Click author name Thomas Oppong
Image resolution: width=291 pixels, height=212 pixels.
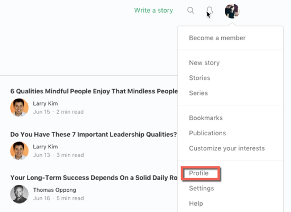click(x=54, y=190)
